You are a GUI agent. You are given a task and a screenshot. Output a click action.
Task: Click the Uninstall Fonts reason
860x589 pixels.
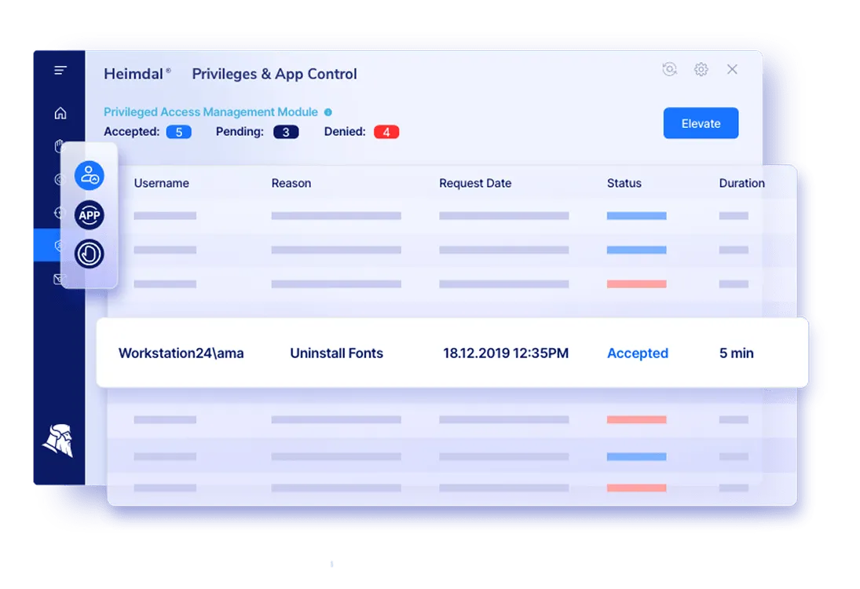[336, 353]
